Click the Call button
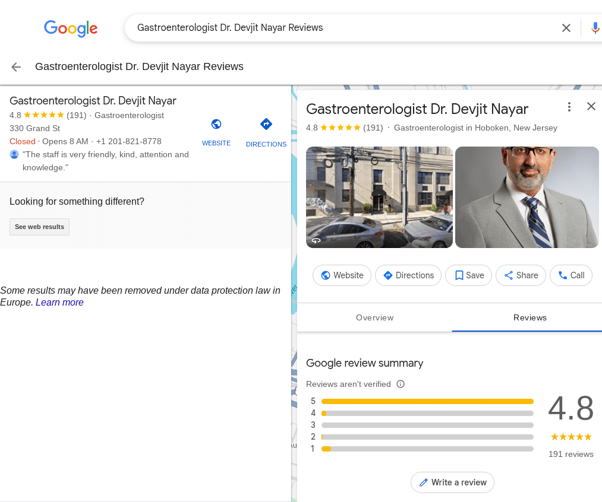Image resolution: width=602 pixels, height=502 pixels. point(571,275)
